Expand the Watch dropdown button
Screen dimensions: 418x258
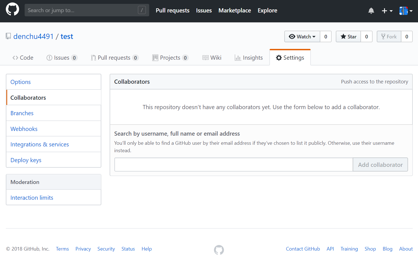click(x=302, y=36)
